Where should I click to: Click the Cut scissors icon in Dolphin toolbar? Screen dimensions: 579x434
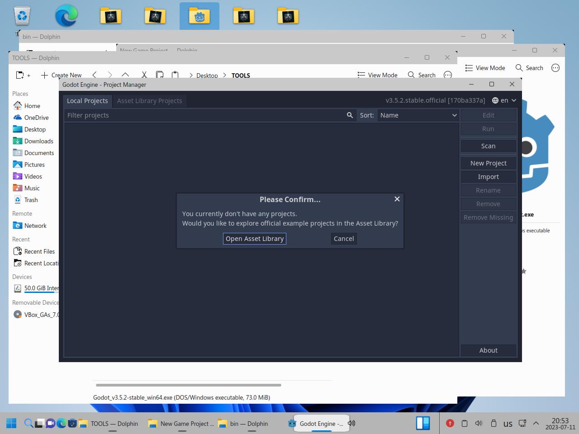(144, 75)
